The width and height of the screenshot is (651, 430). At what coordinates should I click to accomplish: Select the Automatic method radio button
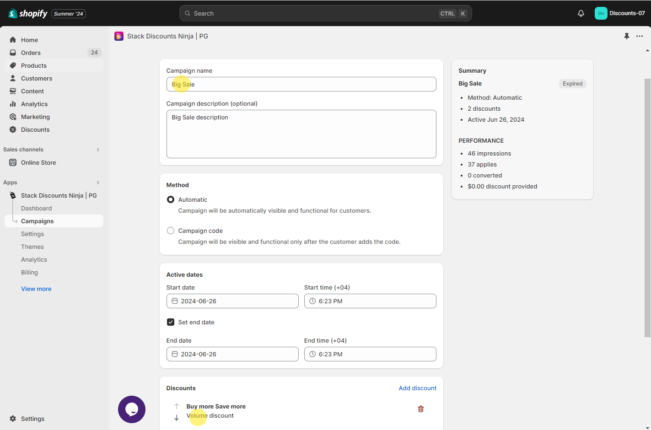pyautogui.click(x=171, y=199)
